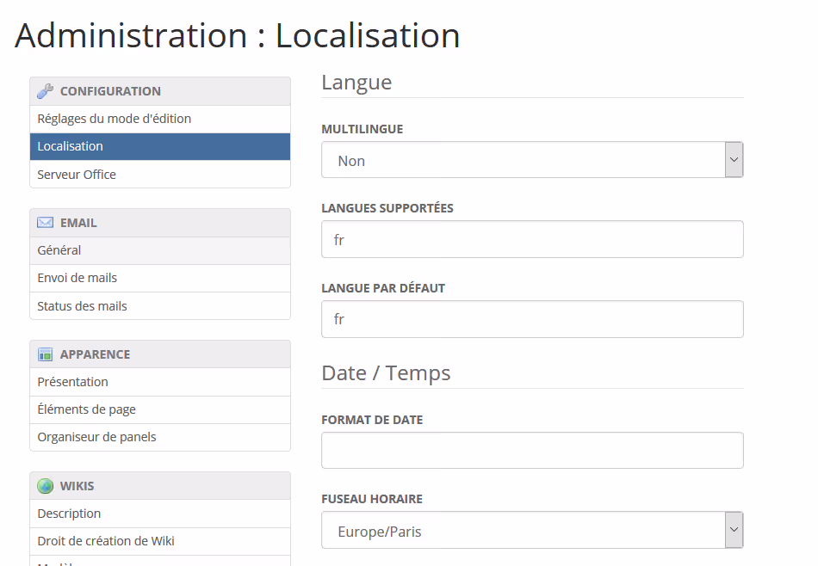Navigate to Éléments de page
The image size is (818, 566).
pyautogui.click(x=86, y=409)
